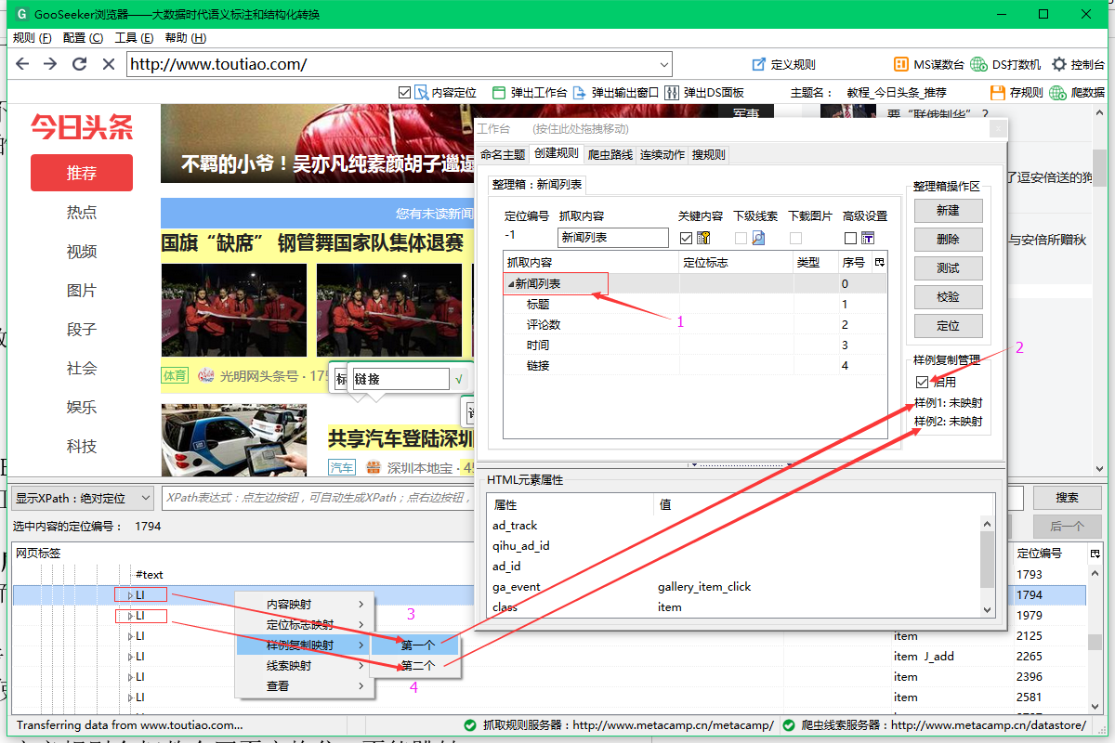Open 控制台 via its gear icon

pyautogui.click(x=1058, y=64)
